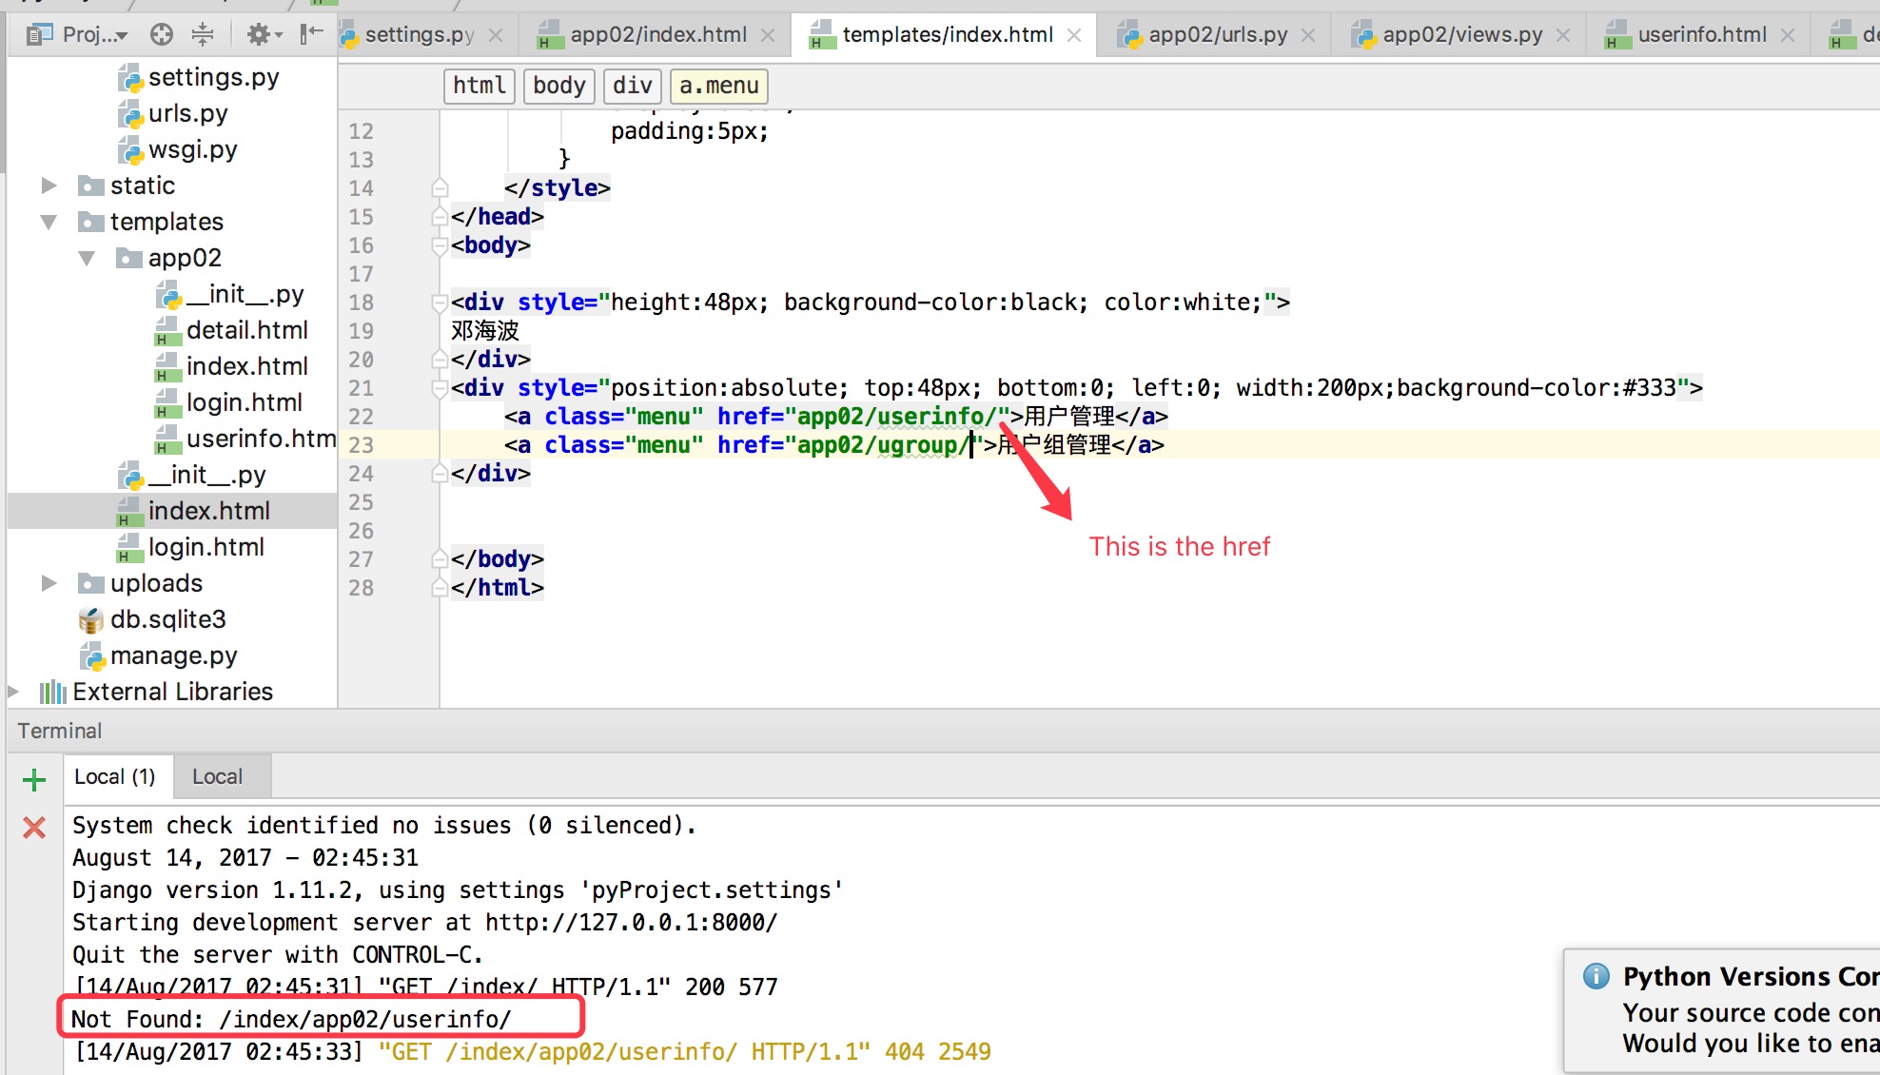
Task: Click the info icon in the Python Versions popup
Action: click(x=1595, y=975)
